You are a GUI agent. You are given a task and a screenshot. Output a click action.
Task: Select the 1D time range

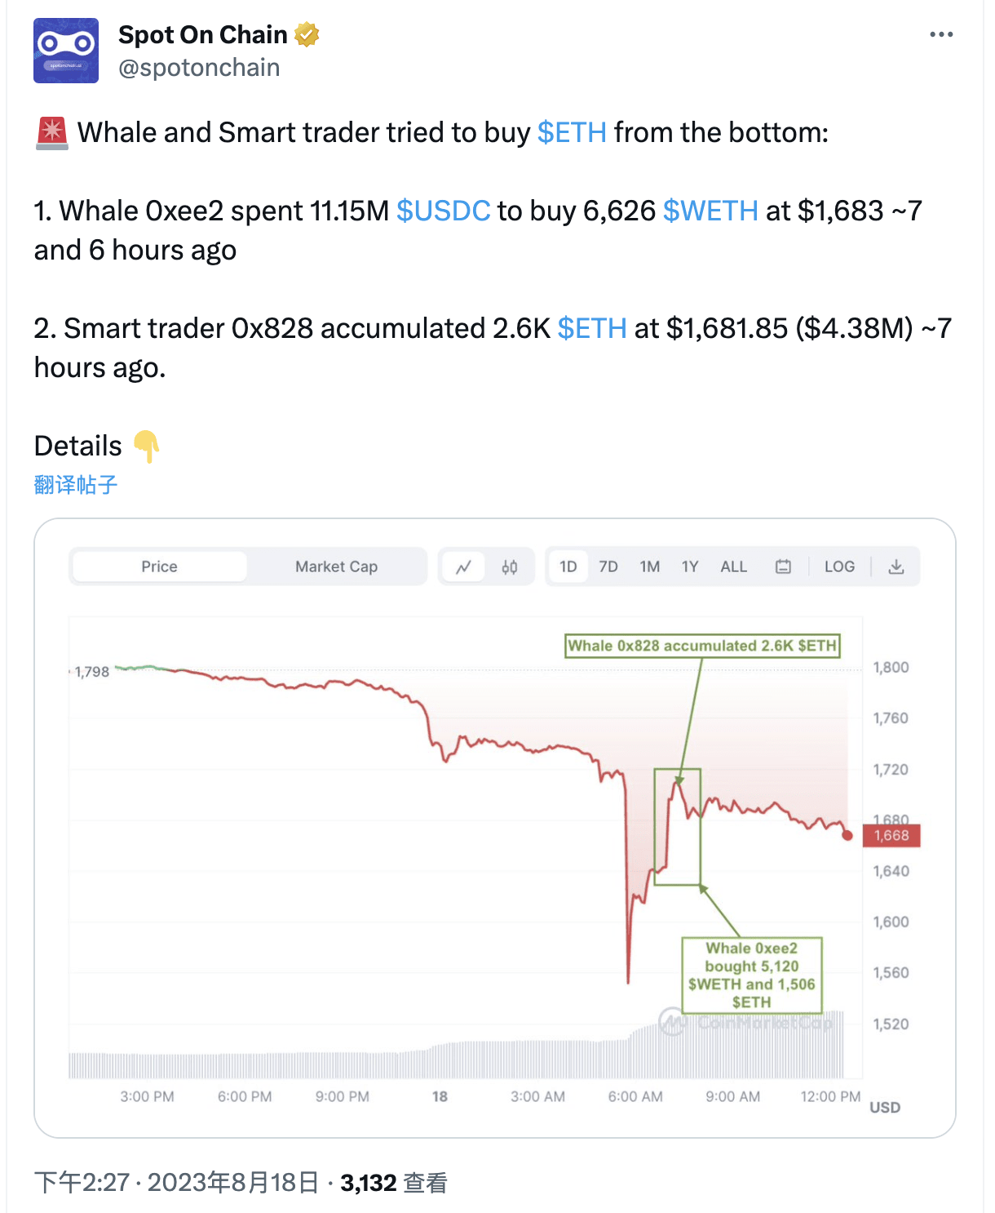[x=568, y=567]
